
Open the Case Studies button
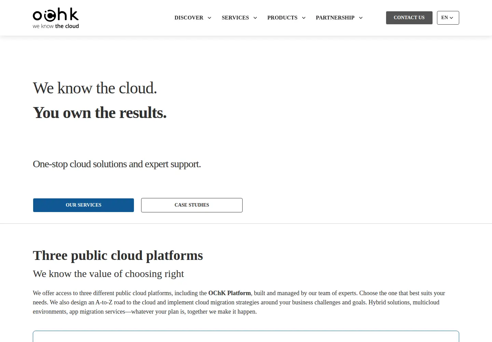(x=192, y=205)
